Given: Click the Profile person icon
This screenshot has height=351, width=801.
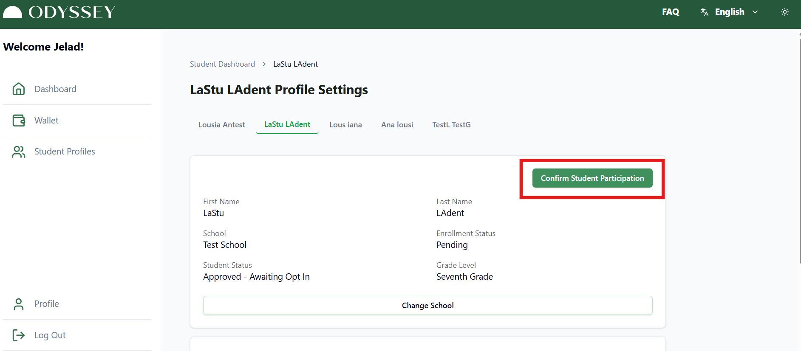Looking at the screenshot, I should point(19,304).
